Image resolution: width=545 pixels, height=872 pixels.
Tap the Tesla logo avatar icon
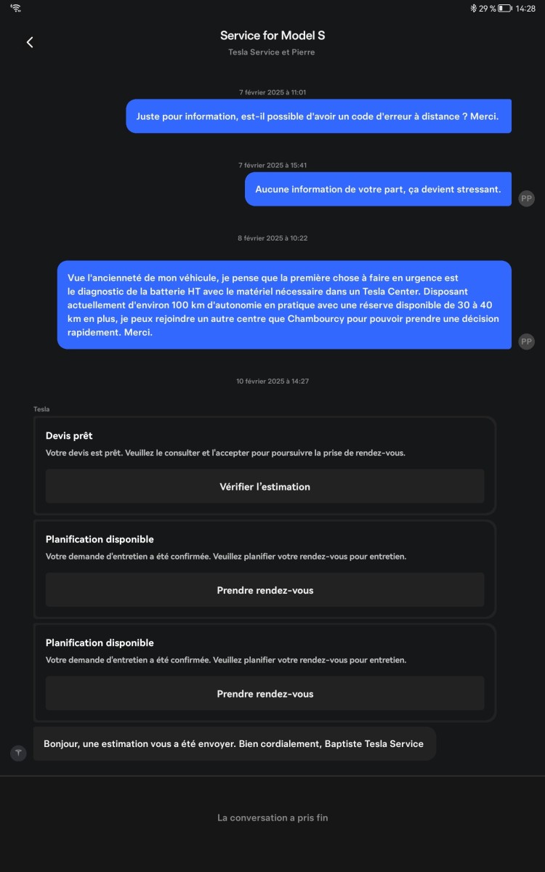[18, 753]
